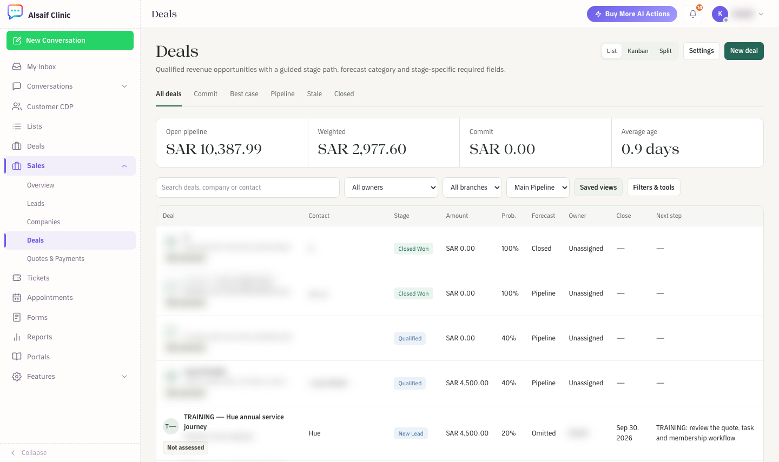Open the All branches dropdown
Viewport: 779px width, 462px height.
pyautogui.click(x=472, y=188)
